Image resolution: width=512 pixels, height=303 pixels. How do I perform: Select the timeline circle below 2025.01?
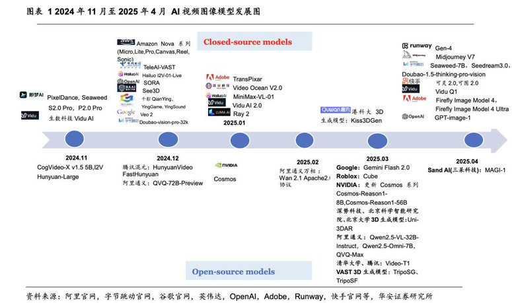pos(240,141)
